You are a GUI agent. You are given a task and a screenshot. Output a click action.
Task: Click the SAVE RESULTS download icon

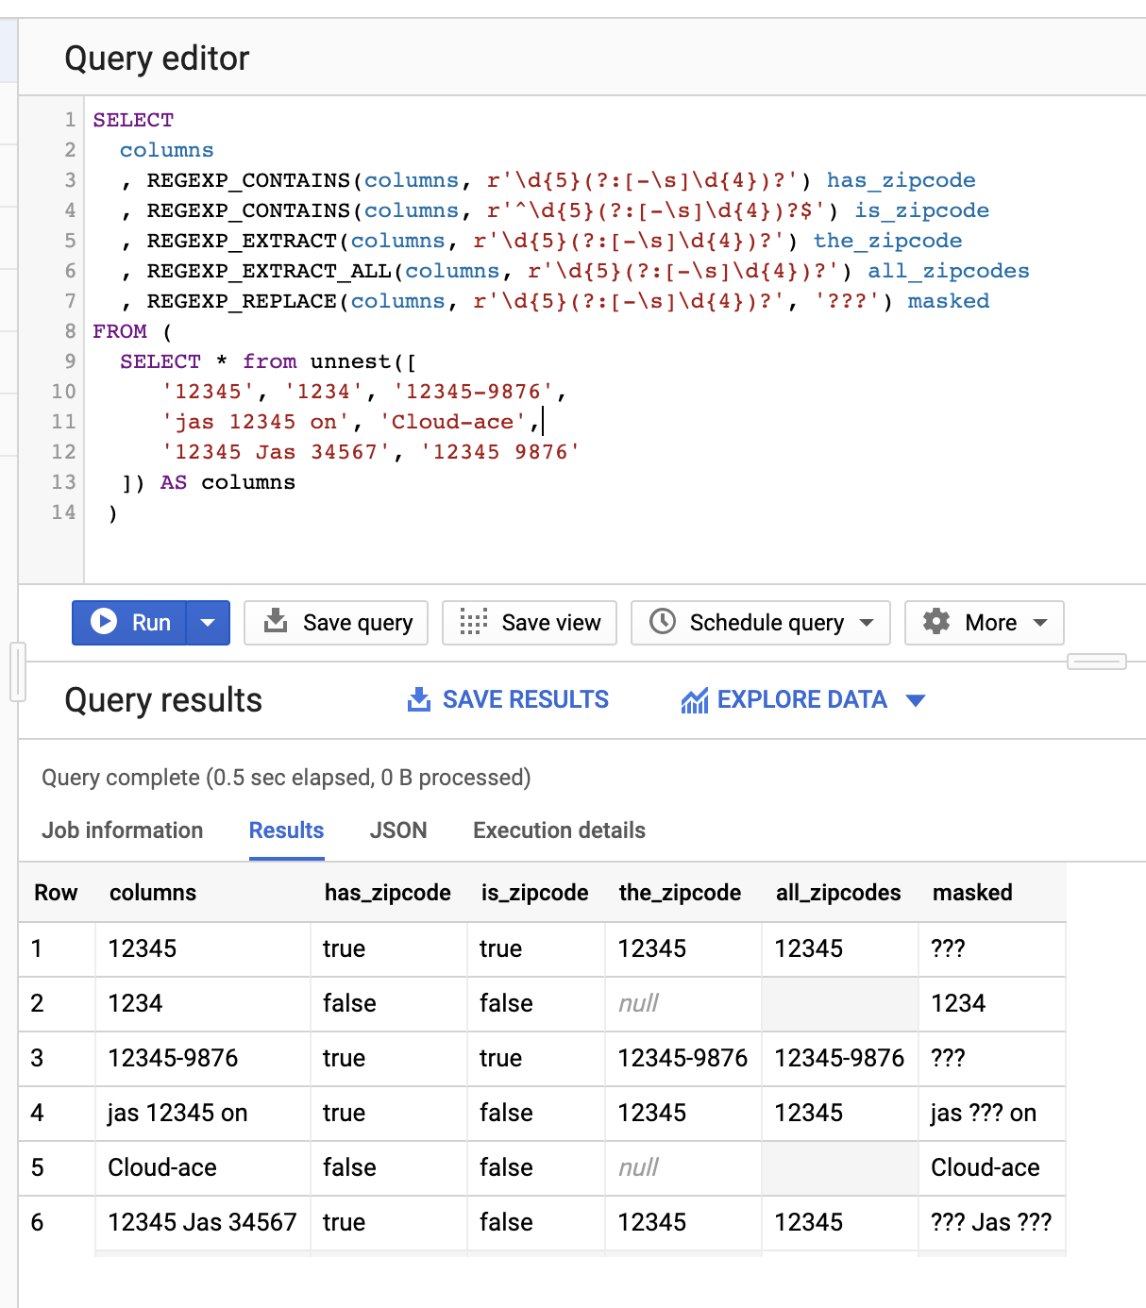click(x=418, y=699)
